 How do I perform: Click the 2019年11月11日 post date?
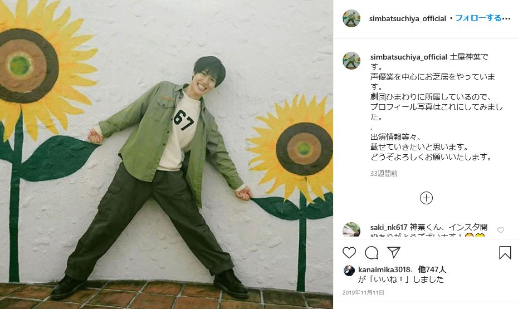click(363, 292)
